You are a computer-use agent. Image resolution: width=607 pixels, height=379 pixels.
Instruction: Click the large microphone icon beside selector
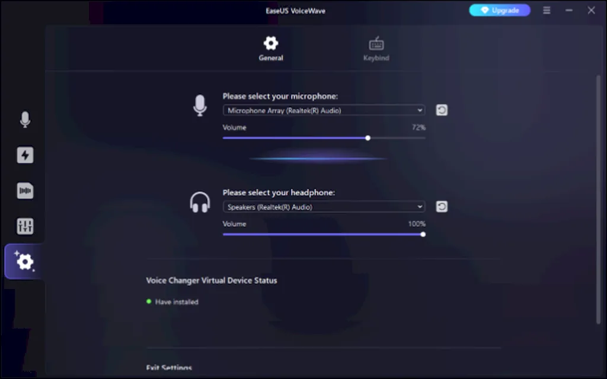pyautogui.click(x=200, y=105)
